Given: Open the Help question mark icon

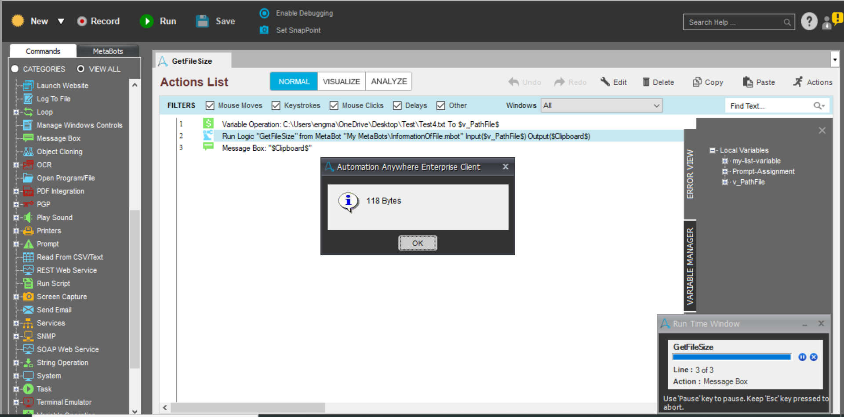Looking at the screenshot, I should click(809, 21).
